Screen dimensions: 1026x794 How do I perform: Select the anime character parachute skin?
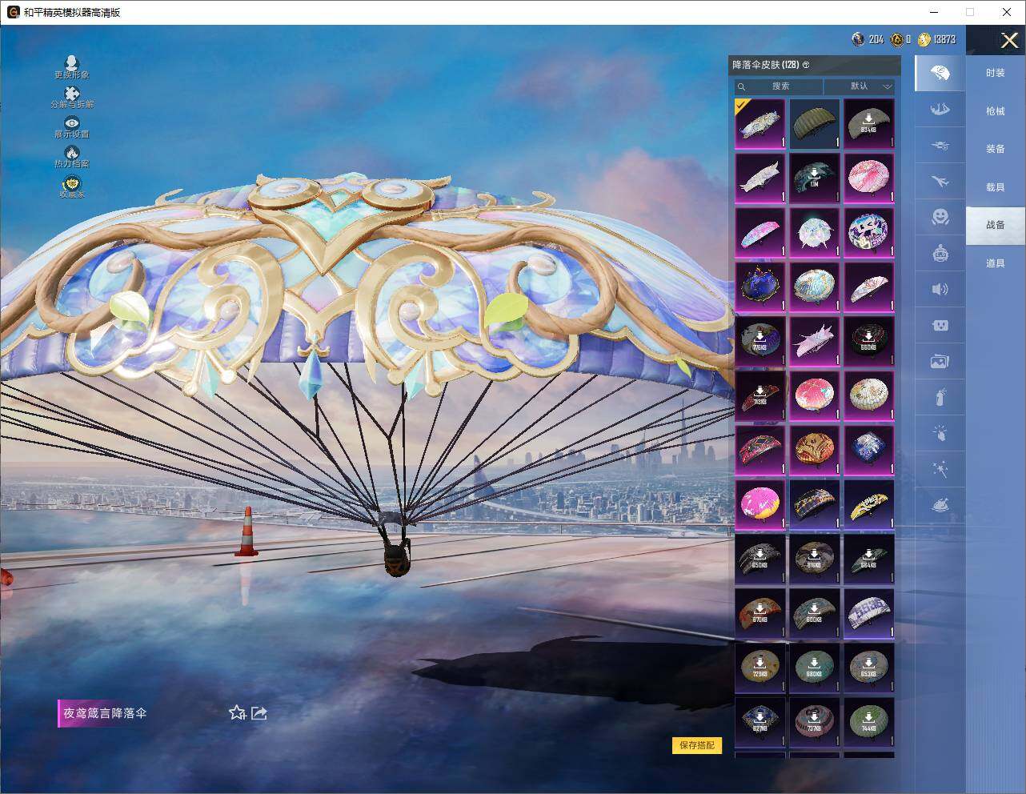tap(868, 232)
